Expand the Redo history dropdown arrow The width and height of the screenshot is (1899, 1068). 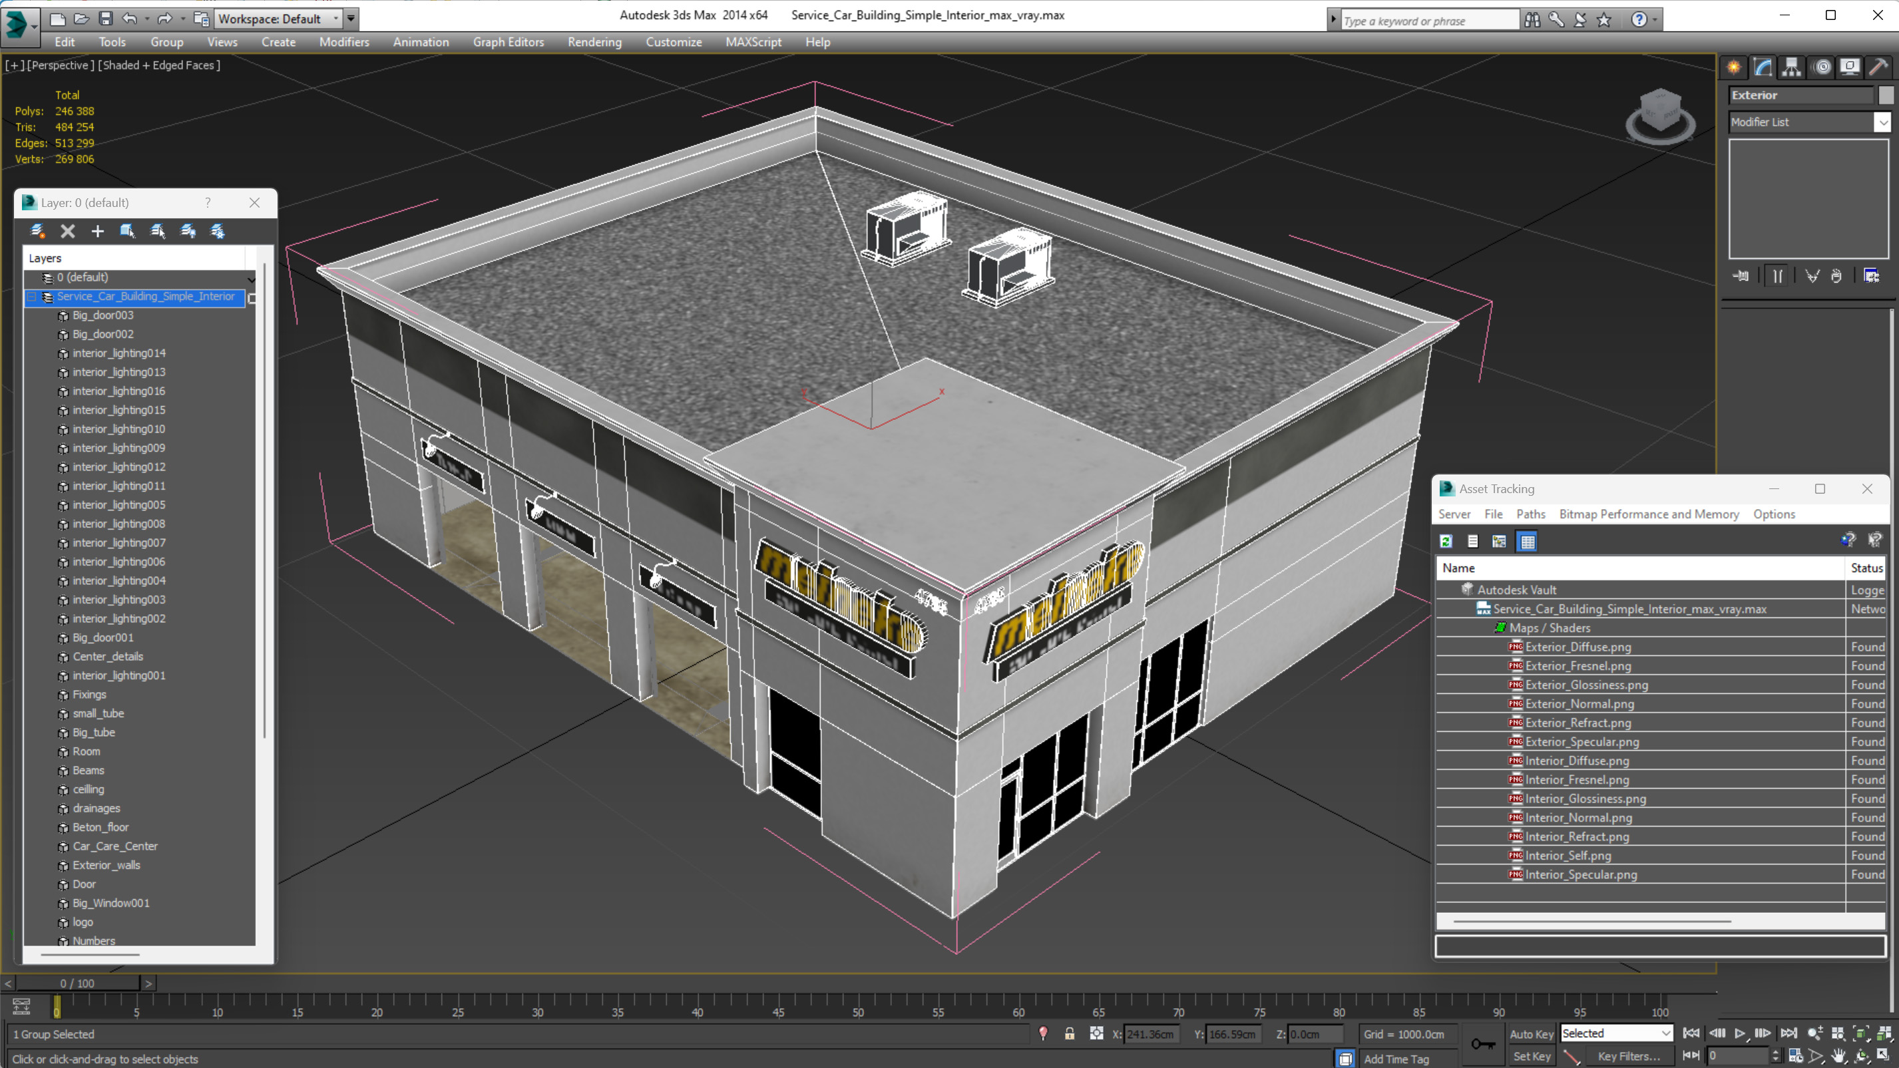(183, 19)
